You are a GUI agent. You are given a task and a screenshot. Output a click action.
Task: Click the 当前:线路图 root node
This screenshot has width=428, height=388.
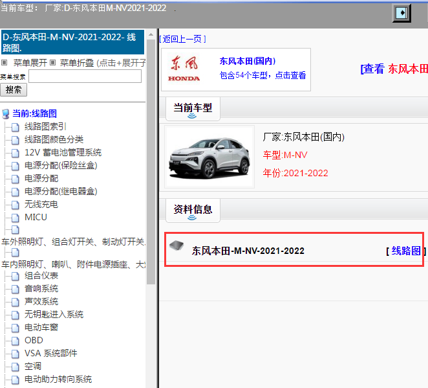coord(34,113)
